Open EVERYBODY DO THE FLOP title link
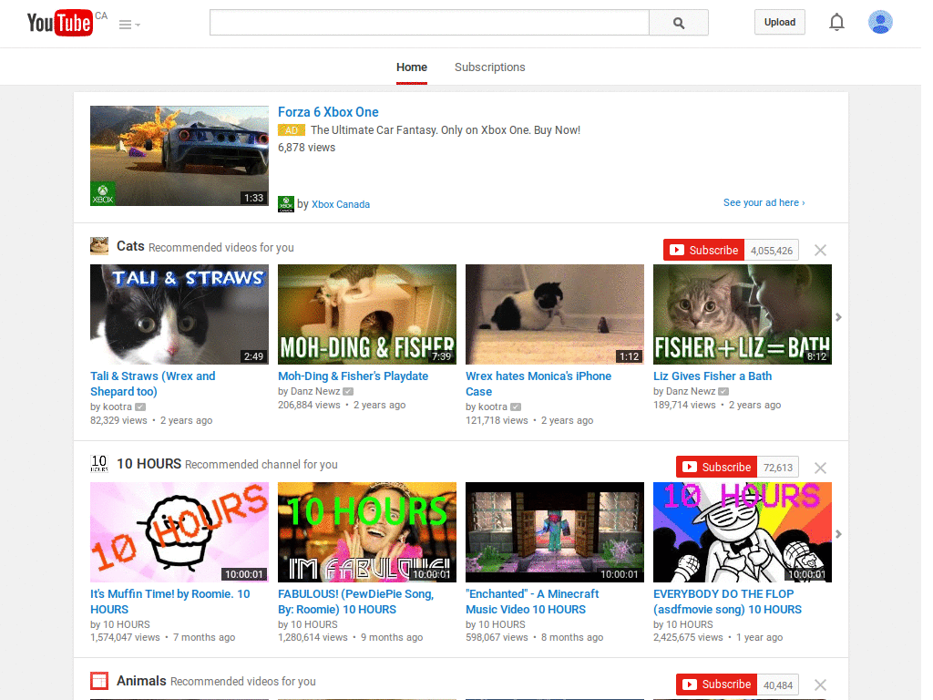Image resolution: width=933 pixels, height=700 pixels. tap(727, 602)
